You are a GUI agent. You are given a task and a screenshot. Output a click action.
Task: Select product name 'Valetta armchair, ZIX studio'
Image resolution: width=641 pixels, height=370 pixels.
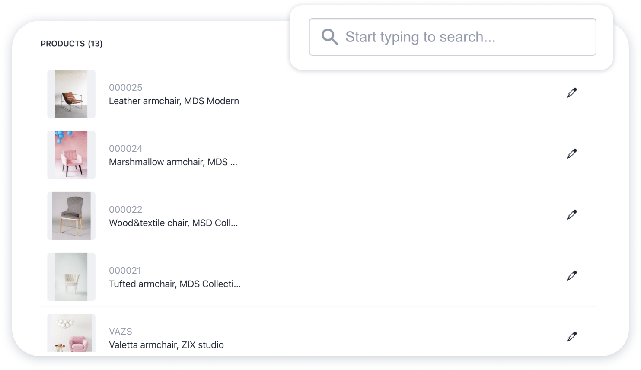pos(166,345)
